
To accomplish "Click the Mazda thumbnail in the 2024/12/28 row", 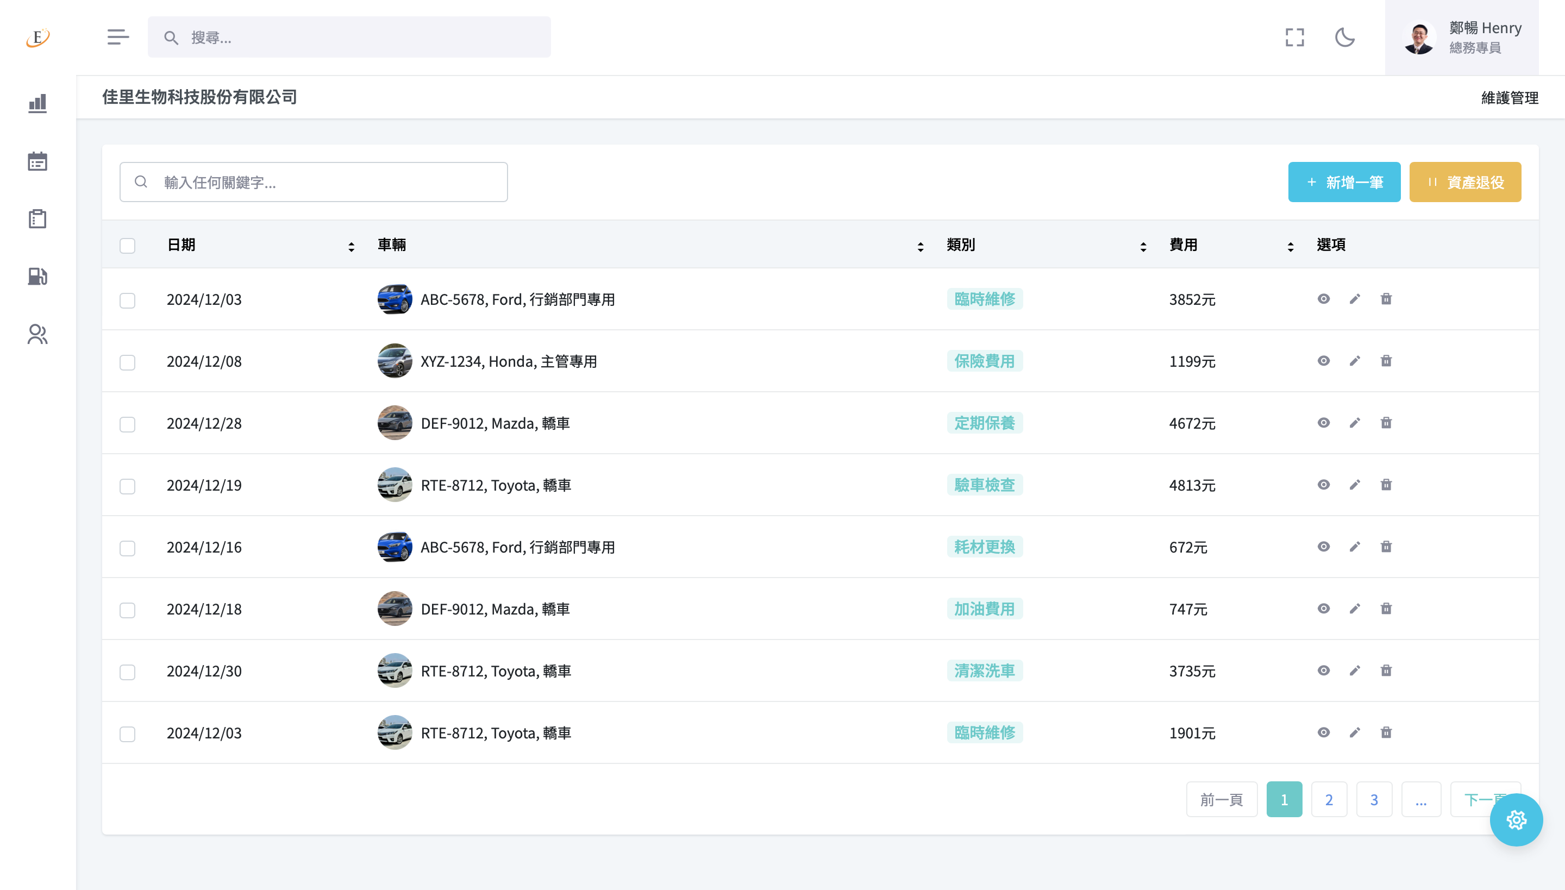I will point(395,422).
